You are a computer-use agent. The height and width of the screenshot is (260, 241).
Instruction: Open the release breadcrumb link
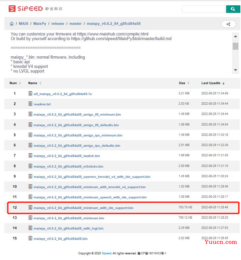tap(58, 24)
